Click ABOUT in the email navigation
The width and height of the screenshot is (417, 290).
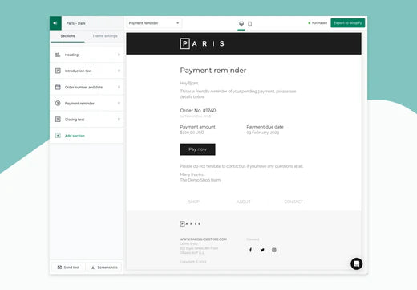tap(244, 202)
